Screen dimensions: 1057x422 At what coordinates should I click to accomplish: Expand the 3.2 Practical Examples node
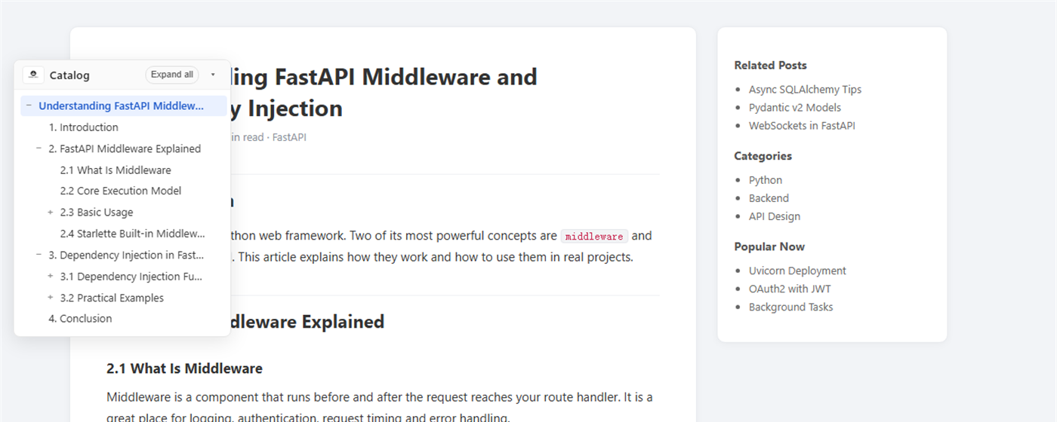51,298
